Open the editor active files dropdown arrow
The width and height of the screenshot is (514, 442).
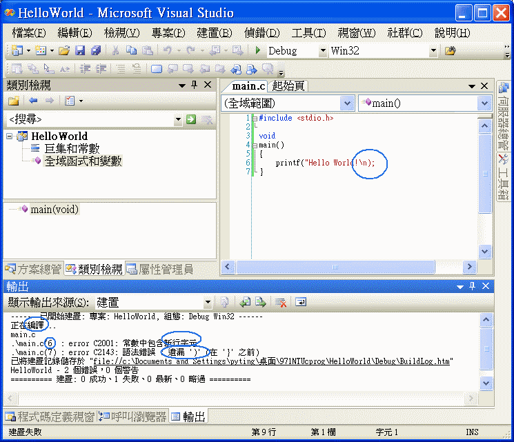pos(472,86)
